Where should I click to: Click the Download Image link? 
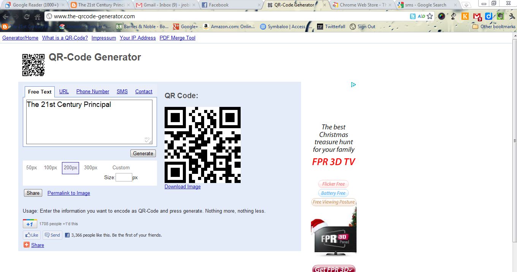pos(182,186)
